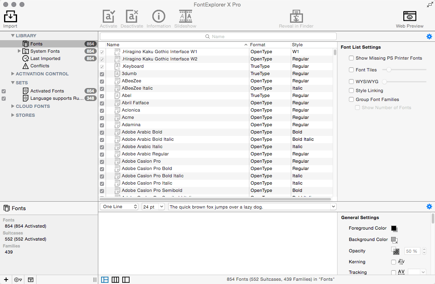The image size is (435, 284).
Task: Click the Name search field
Action: pyautogui.click(x=218, y=37)
